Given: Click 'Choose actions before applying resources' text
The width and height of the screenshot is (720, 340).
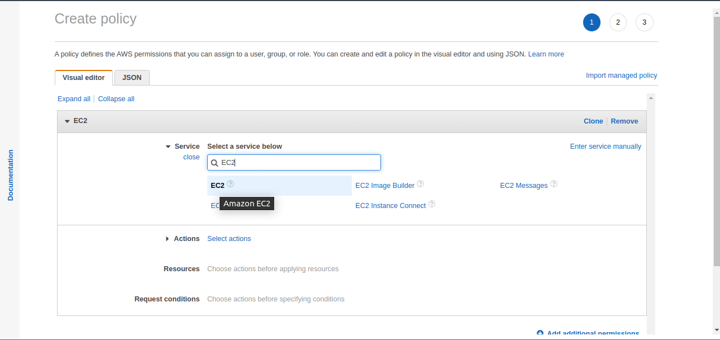Looking at the screenshot, I should click(x=273, y=269).
